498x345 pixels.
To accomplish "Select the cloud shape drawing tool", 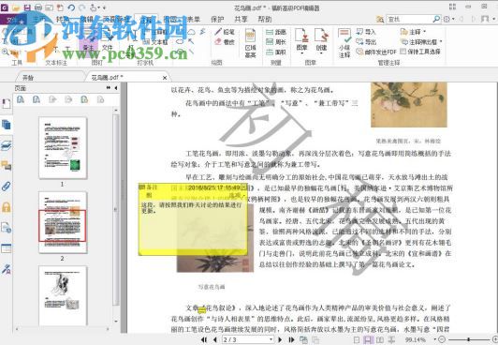I will click(x=191, y=32).
